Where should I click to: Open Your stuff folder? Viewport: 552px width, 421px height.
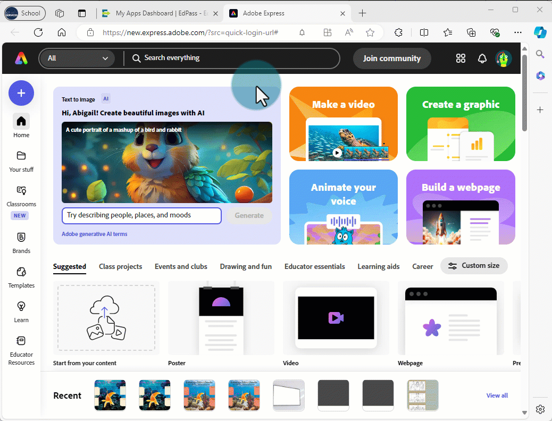coord(21,162)
